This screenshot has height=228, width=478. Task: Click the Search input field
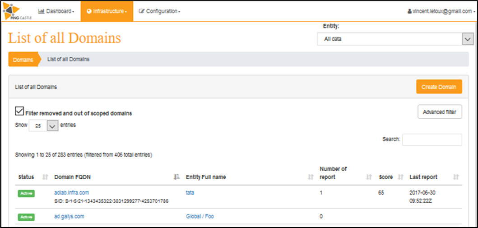pos(432,140)
